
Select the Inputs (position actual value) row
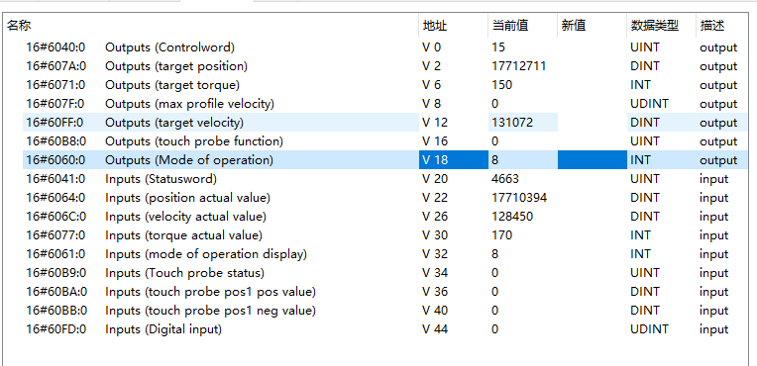pos(385,198)
